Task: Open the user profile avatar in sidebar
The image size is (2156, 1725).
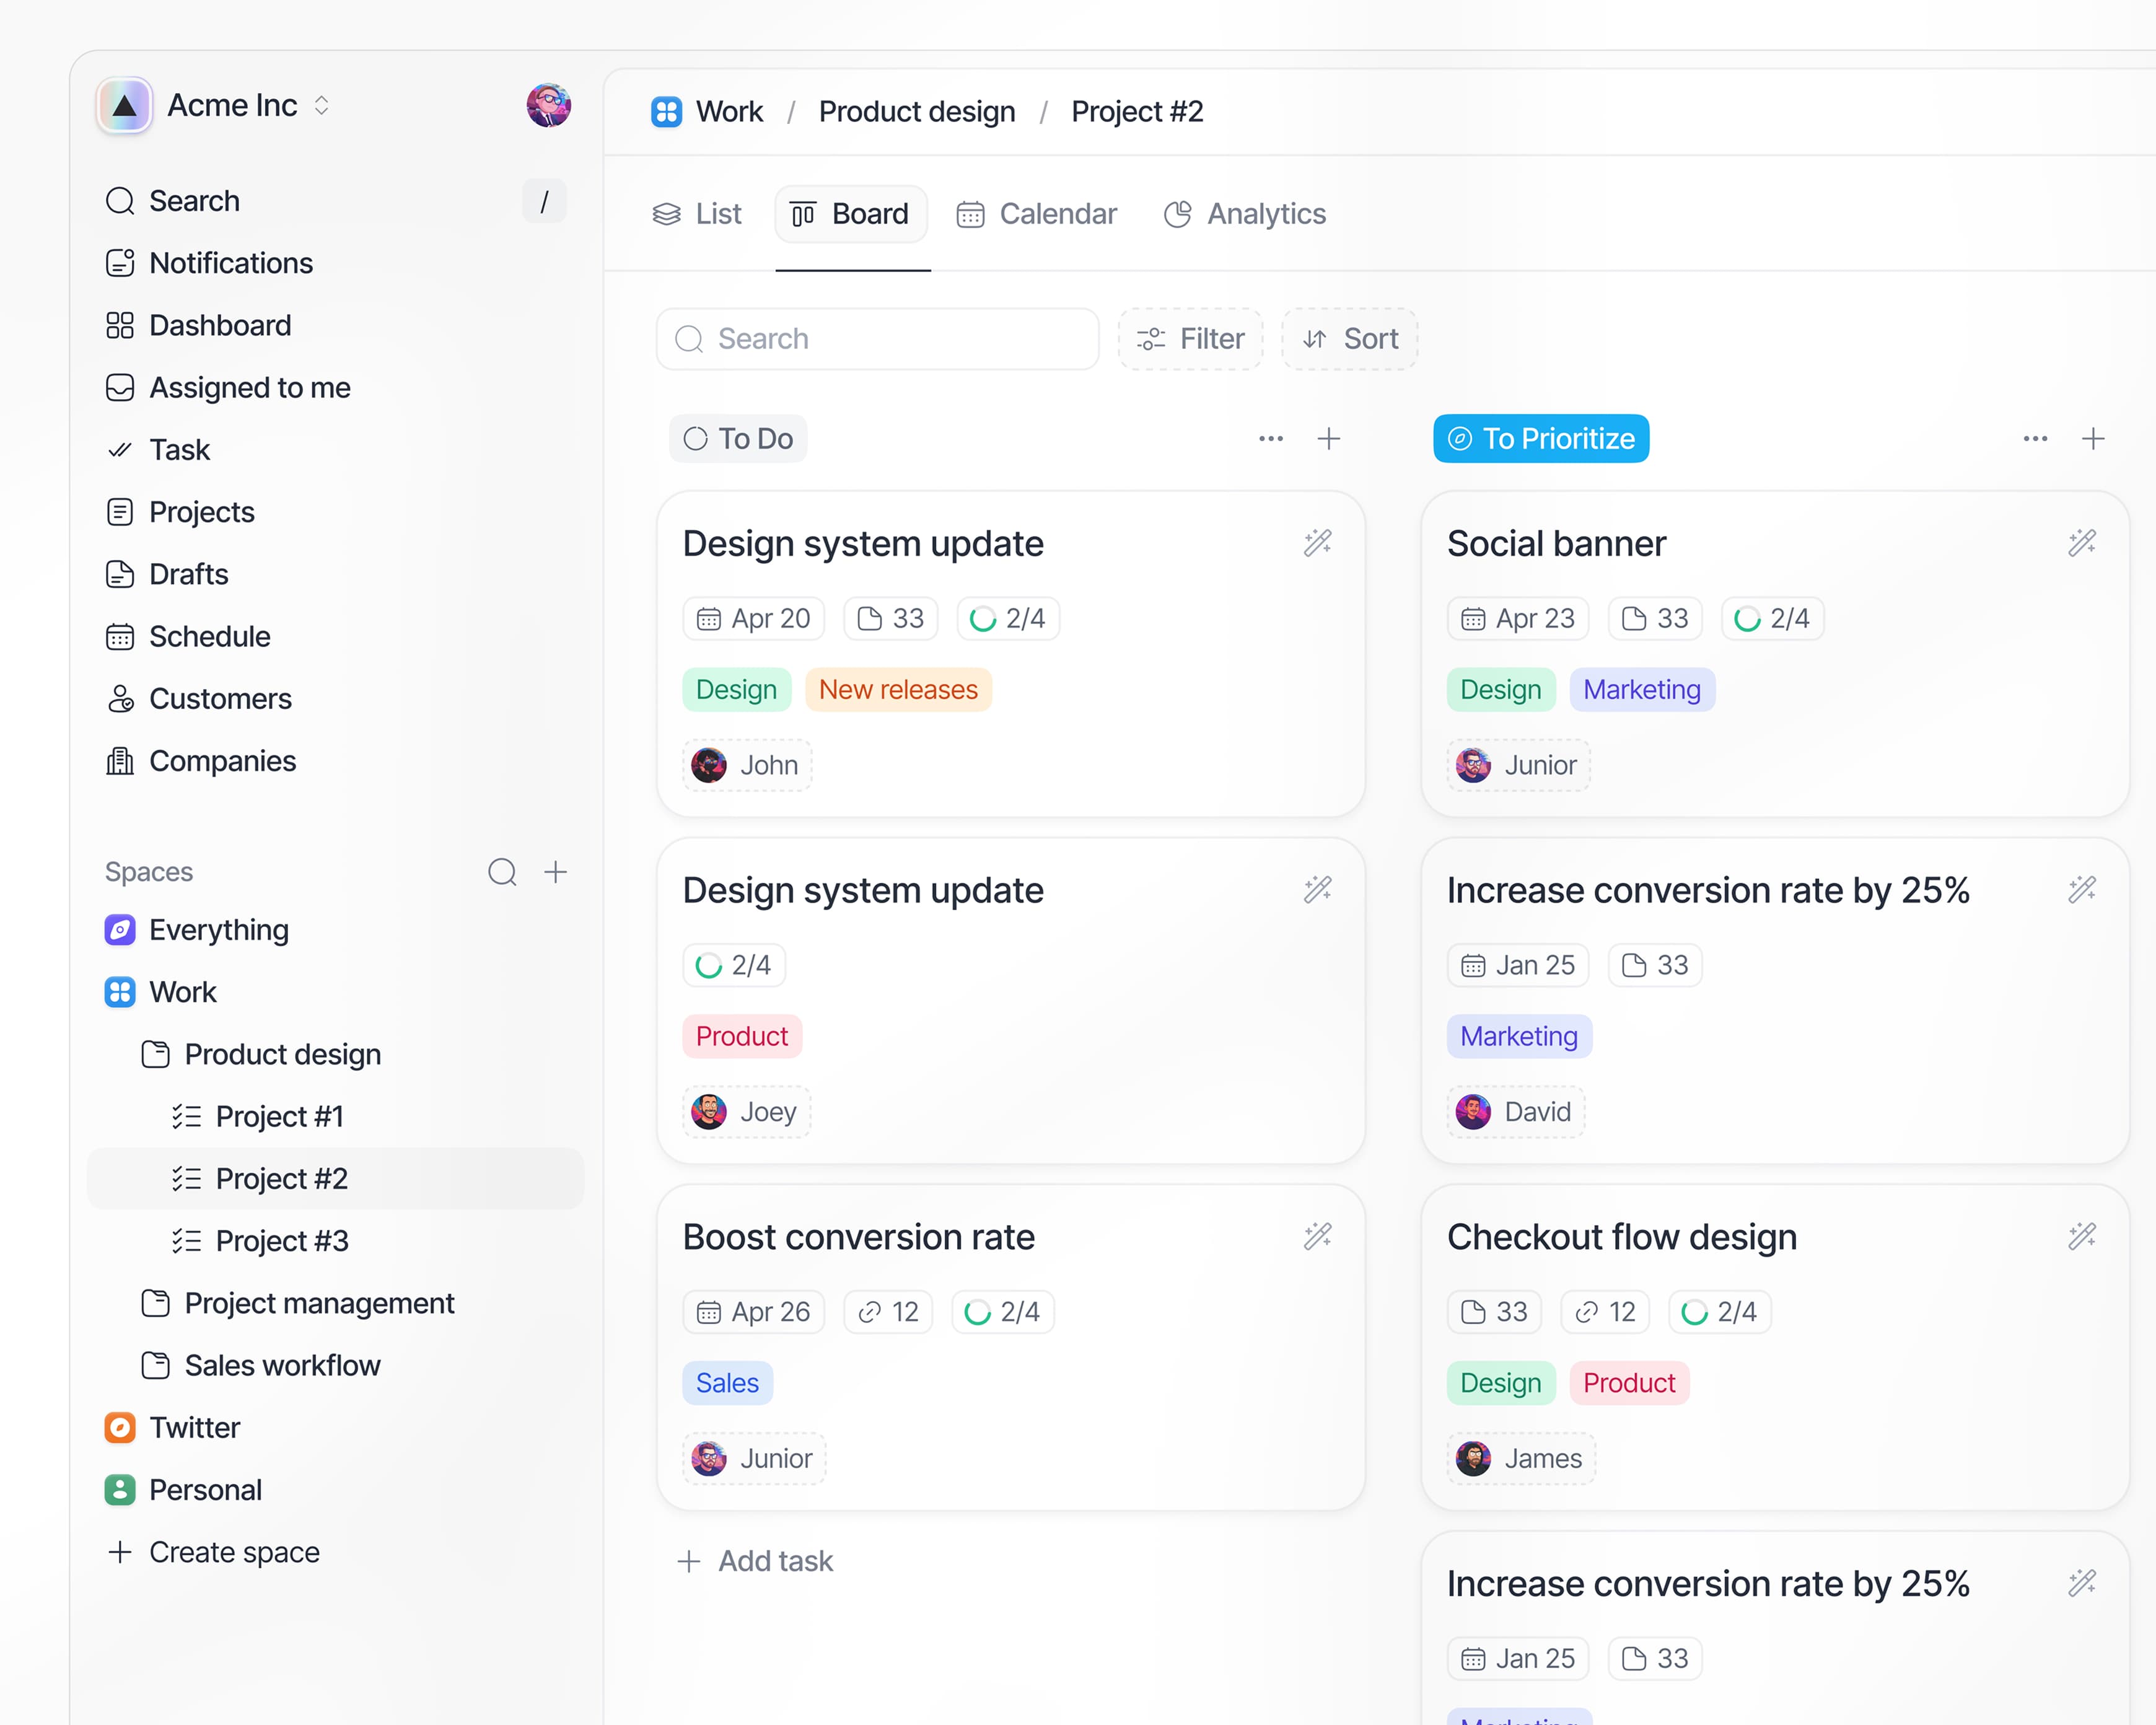Action: (548, 105)
